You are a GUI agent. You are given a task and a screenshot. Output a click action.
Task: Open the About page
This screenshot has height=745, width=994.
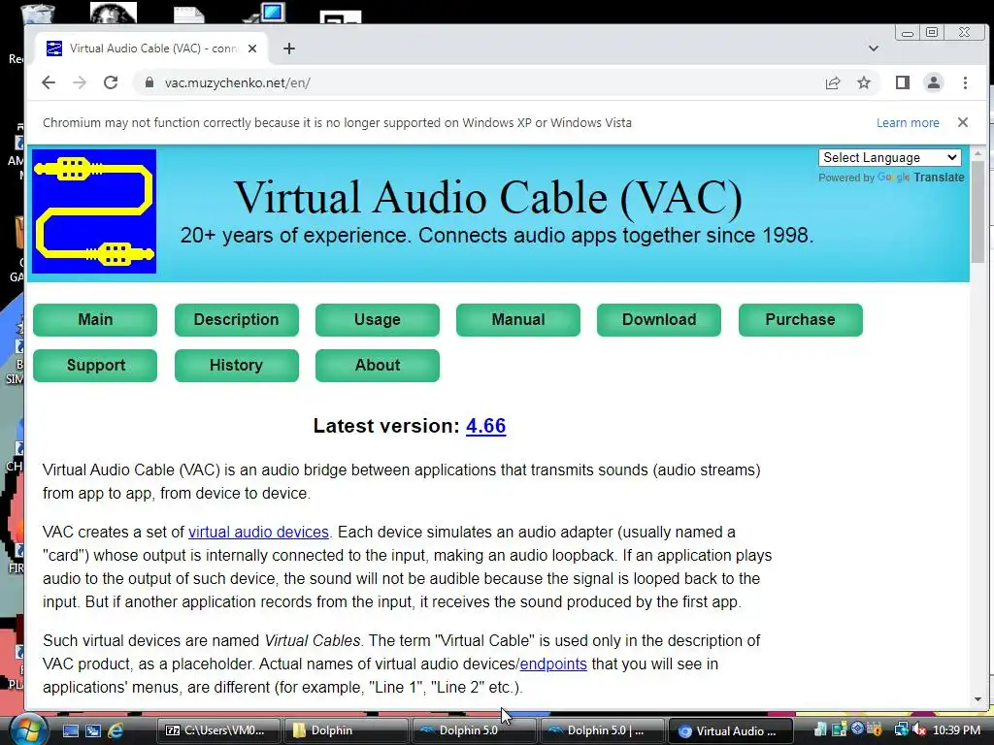[378, 365]
